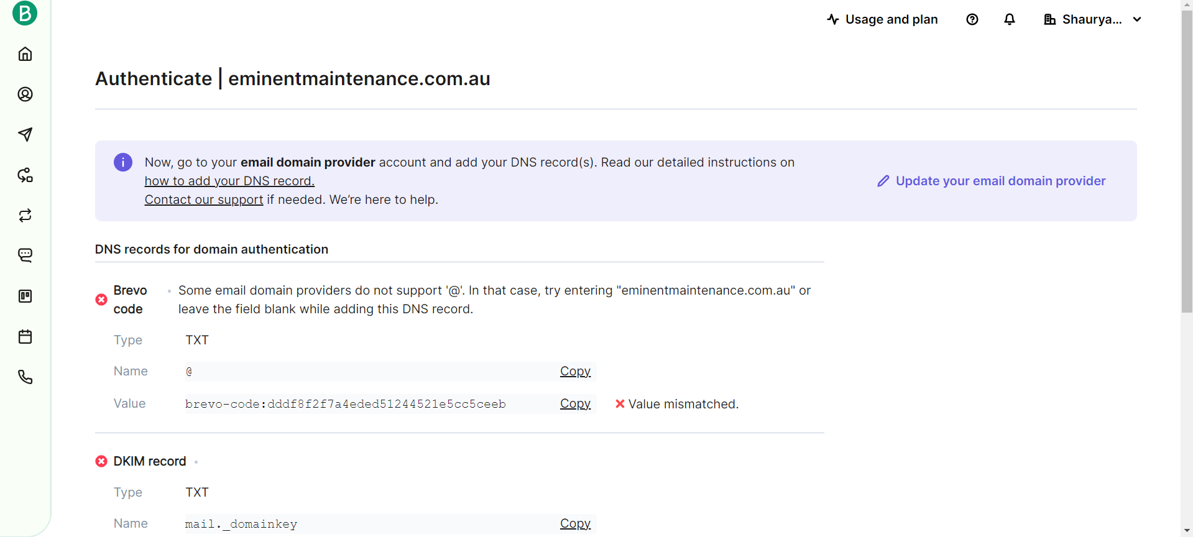Open the Phone sidebar icon
This screenshot has width=1193, height=537.
coord(25,377)
